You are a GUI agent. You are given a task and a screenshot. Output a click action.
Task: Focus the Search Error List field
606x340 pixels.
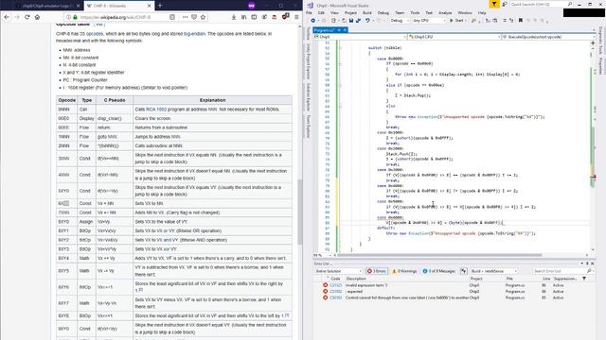point(563,271)
